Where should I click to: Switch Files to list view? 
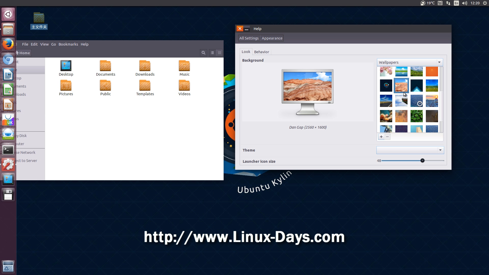point(212,53)
